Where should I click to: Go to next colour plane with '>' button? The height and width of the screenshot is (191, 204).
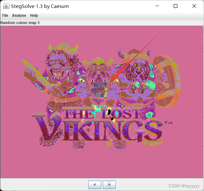pos(109,184)
